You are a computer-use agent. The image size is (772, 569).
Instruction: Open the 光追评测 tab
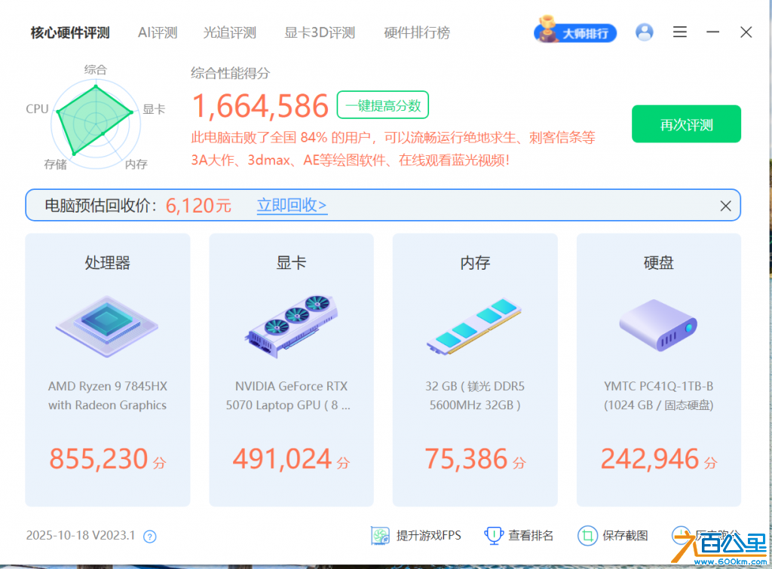coord(230,33)
